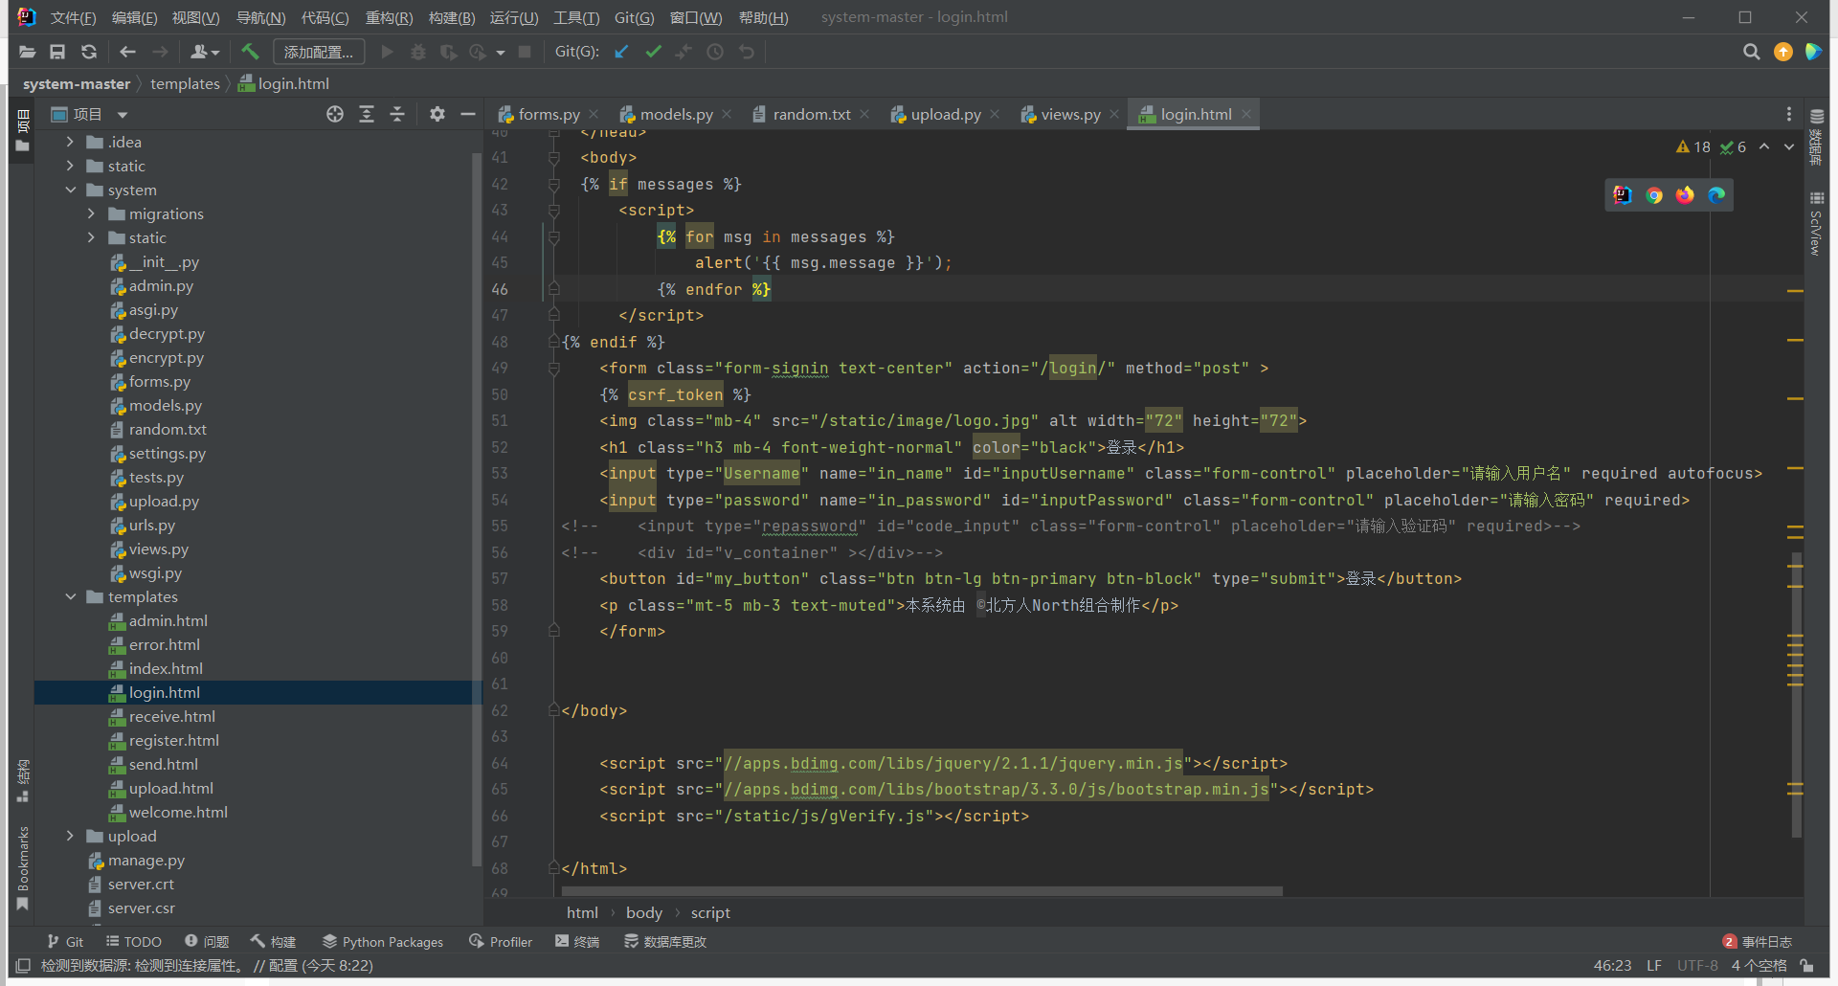Expand the migrations folder
The height and width of the screenshot is (986, 1838).
[92, 213]
